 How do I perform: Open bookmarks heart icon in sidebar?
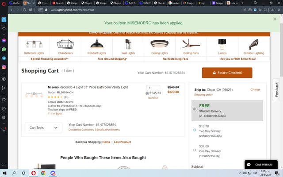(4, 100)
